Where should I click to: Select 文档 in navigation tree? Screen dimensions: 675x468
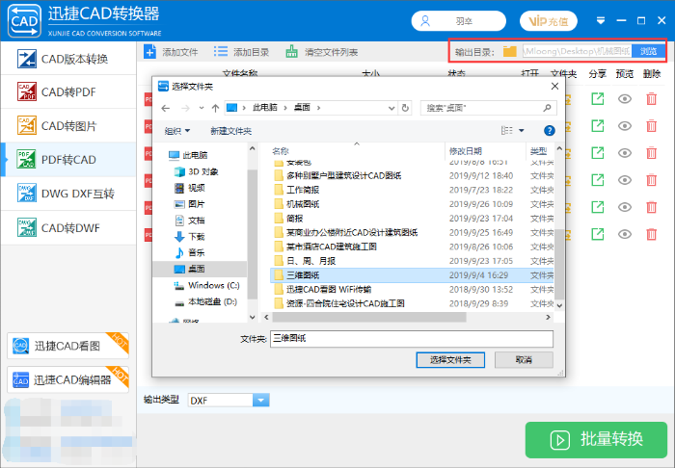tap(190, 221)
